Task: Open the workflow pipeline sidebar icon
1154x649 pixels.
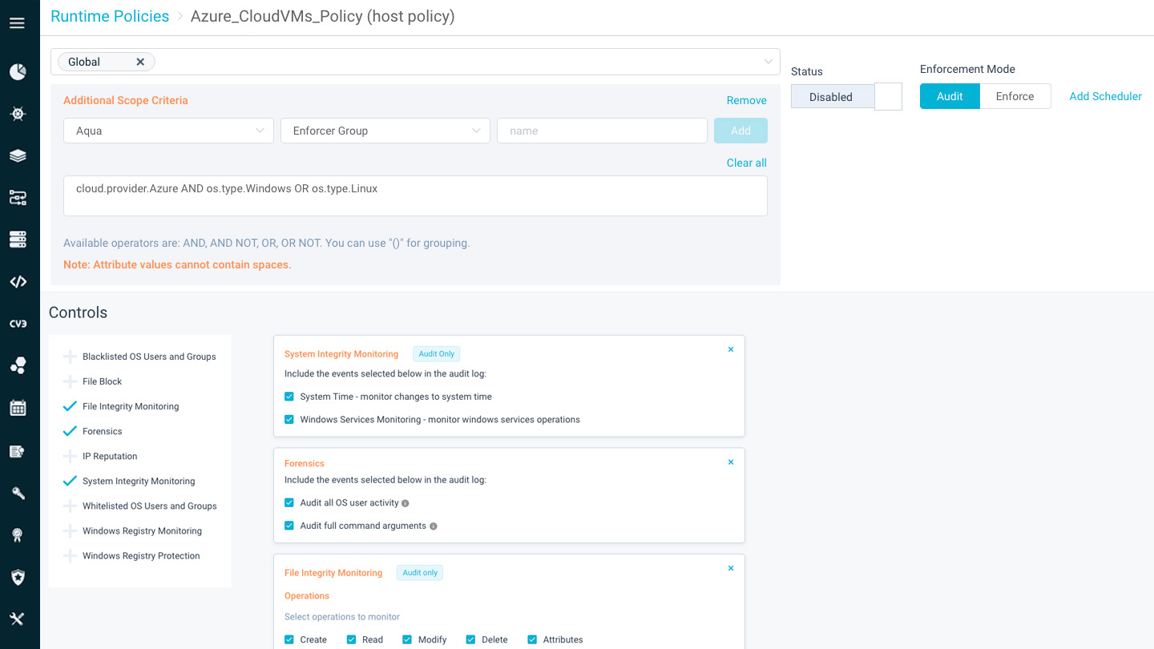Action: coord(18,197)
